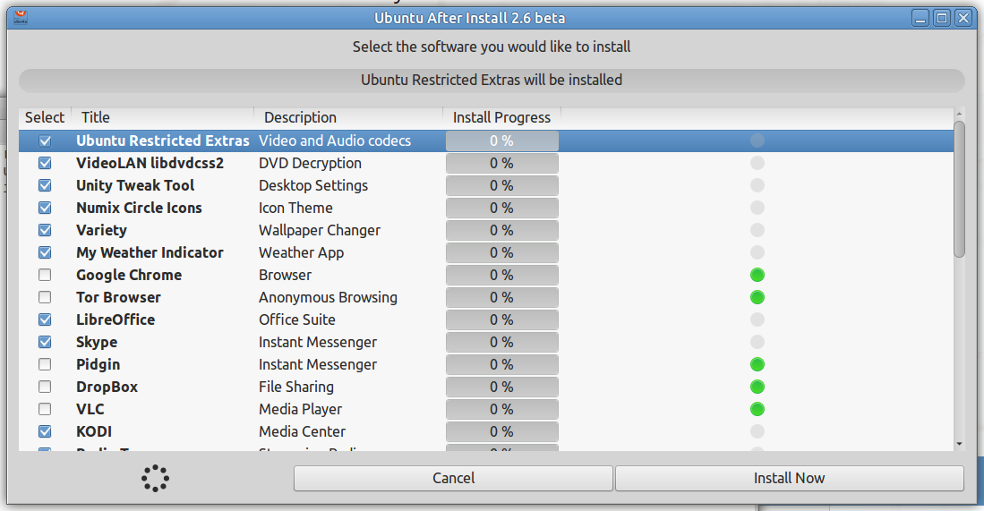Check the DropBox checkbox

point(45,387)
